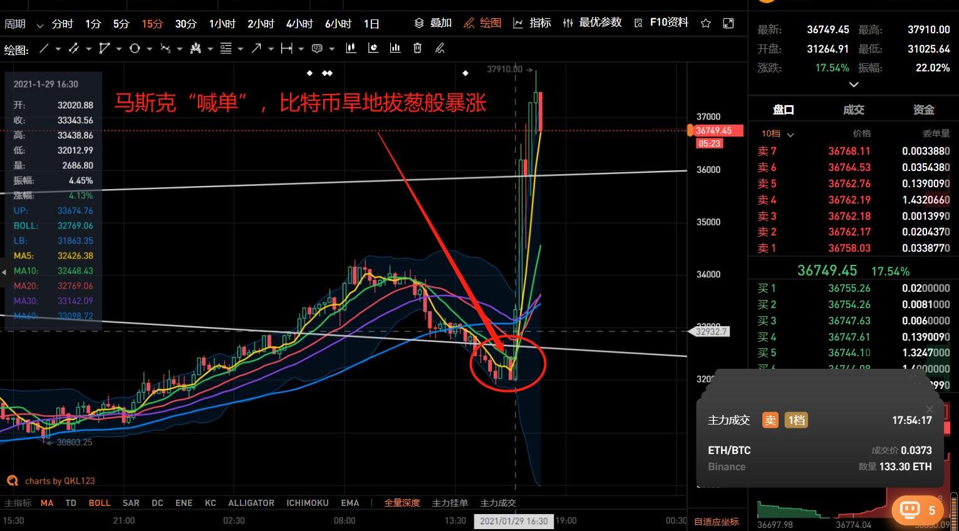Close the 主力成交 notification popup
This screenshot has width=959, height=531.
[x=930, y=409]
